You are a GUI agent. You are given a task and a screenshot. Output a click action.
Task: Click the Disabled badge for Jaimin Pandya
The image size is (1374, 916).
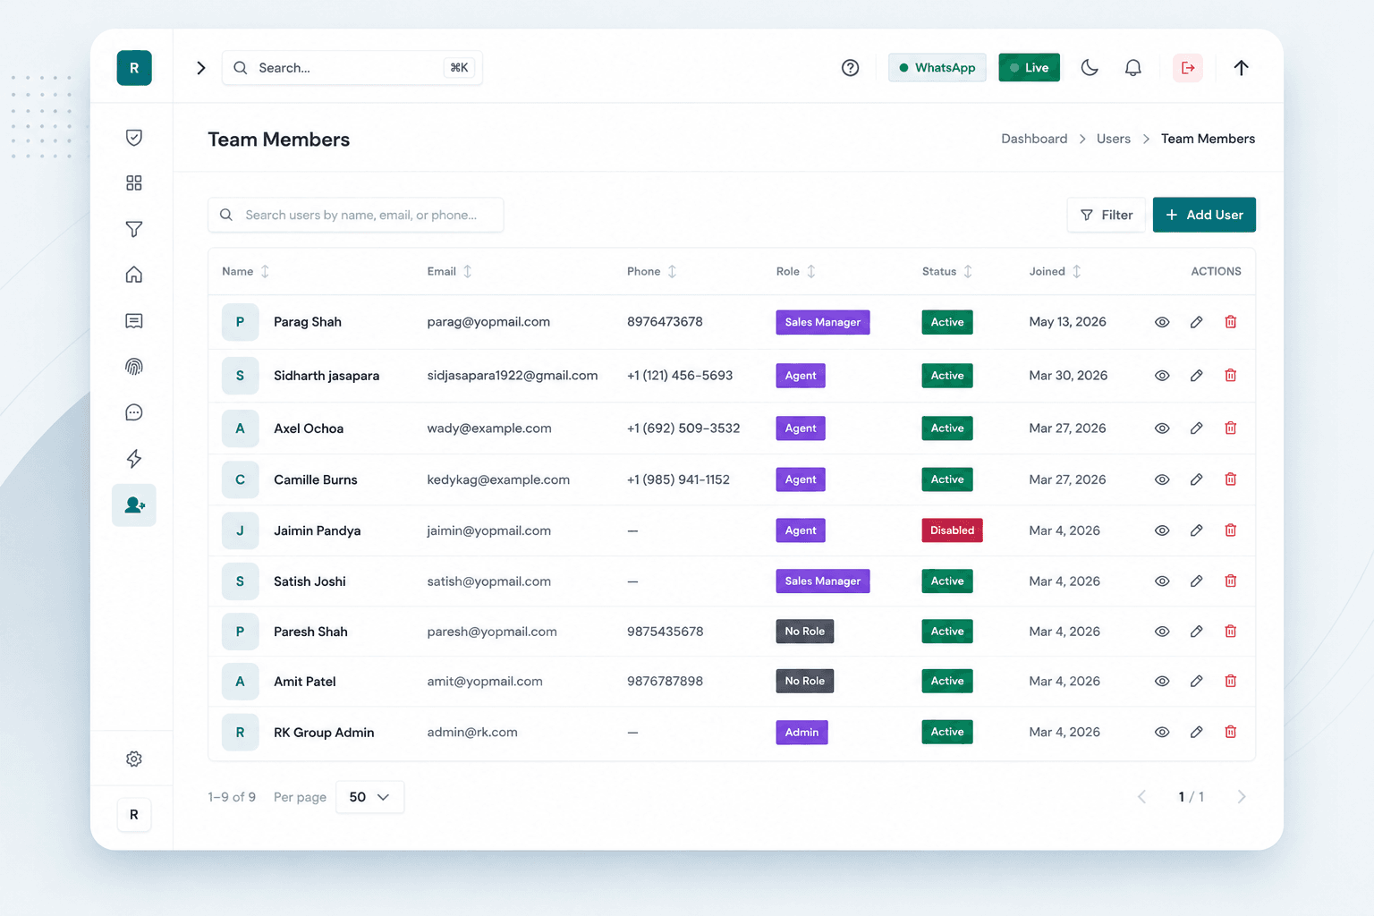click(952, 530)
